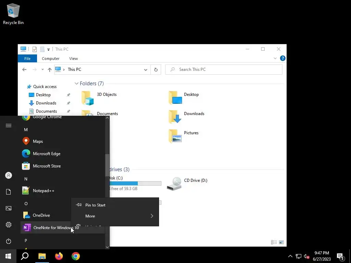
Task: Click the Start menu scrollbar thumb
Action: pos(107,165)
